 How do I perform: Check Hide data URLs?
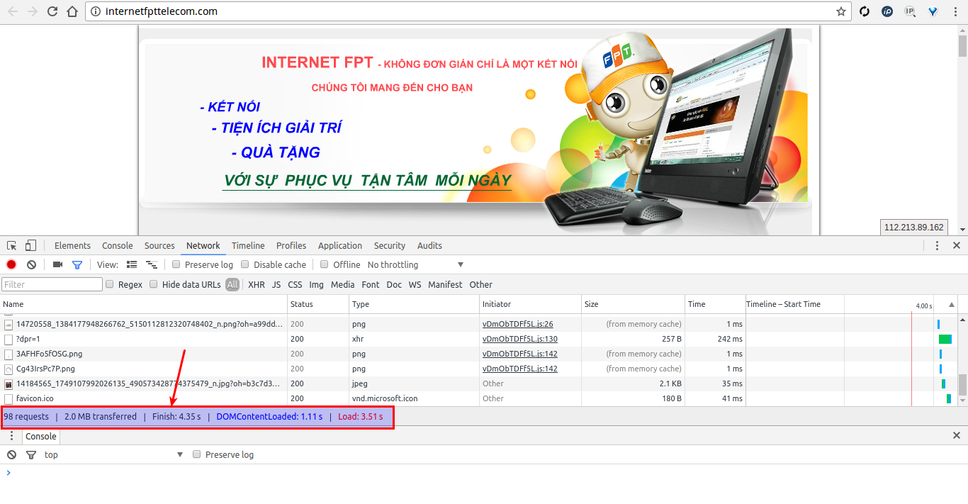(x=154, y=284)
